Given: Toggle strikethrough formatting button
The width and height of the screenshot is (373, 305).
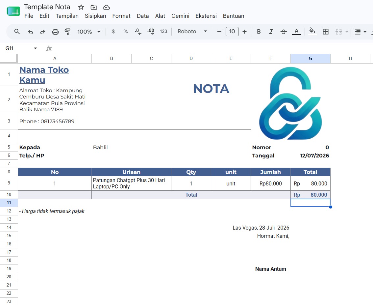Looking at the screenshot, I should tap(283, 31).
